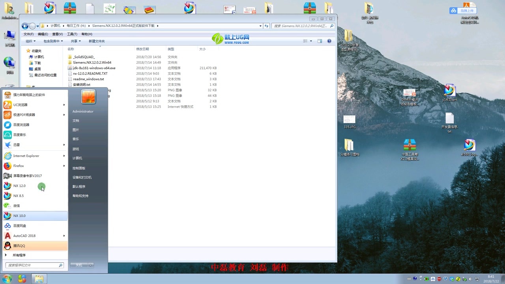Launch NX 8.5 from the start menu
Image resolution: width=505 pixels, height=284 pixels.
[x=35, y=196]
